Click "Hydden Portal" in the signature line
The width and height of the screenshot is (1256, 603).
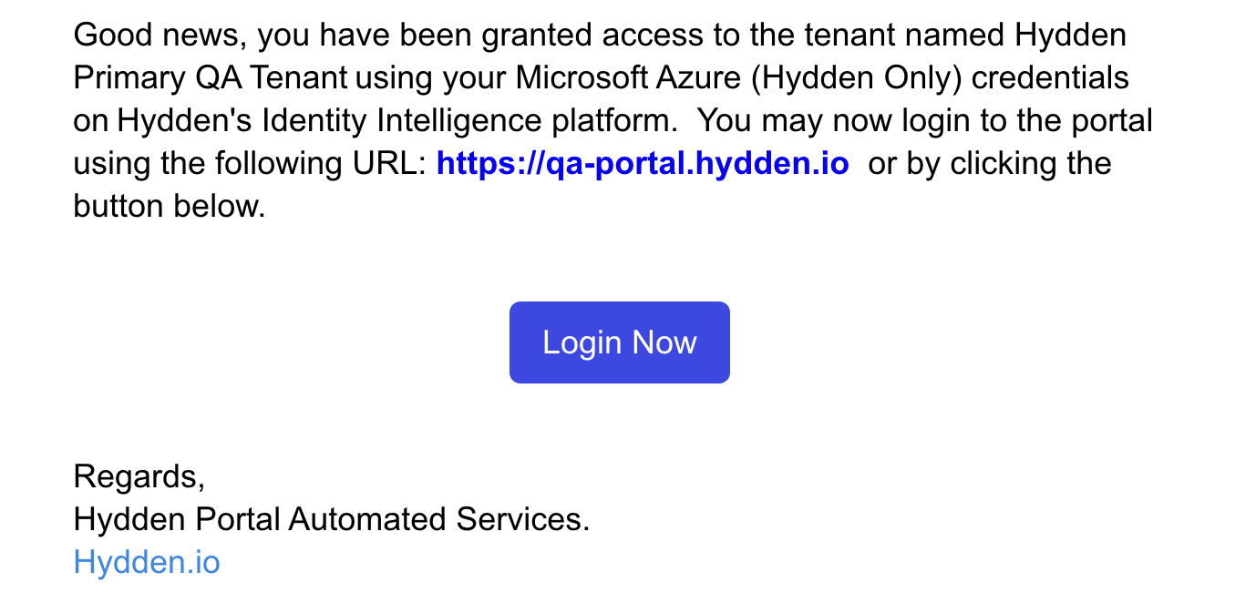[x=178, y=519]
